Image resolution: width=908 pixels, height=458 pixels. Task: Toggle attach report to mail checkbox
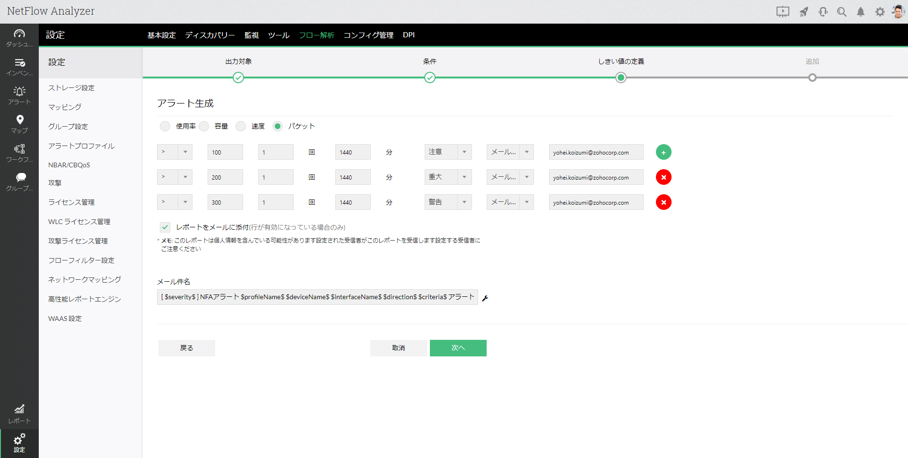pos(165,227)
